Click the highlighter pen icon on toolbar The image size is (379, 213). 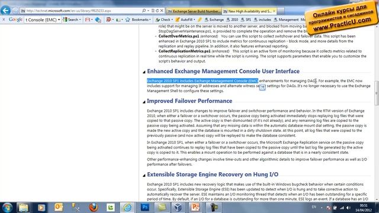pyautogui.click(x=200, y=20)
